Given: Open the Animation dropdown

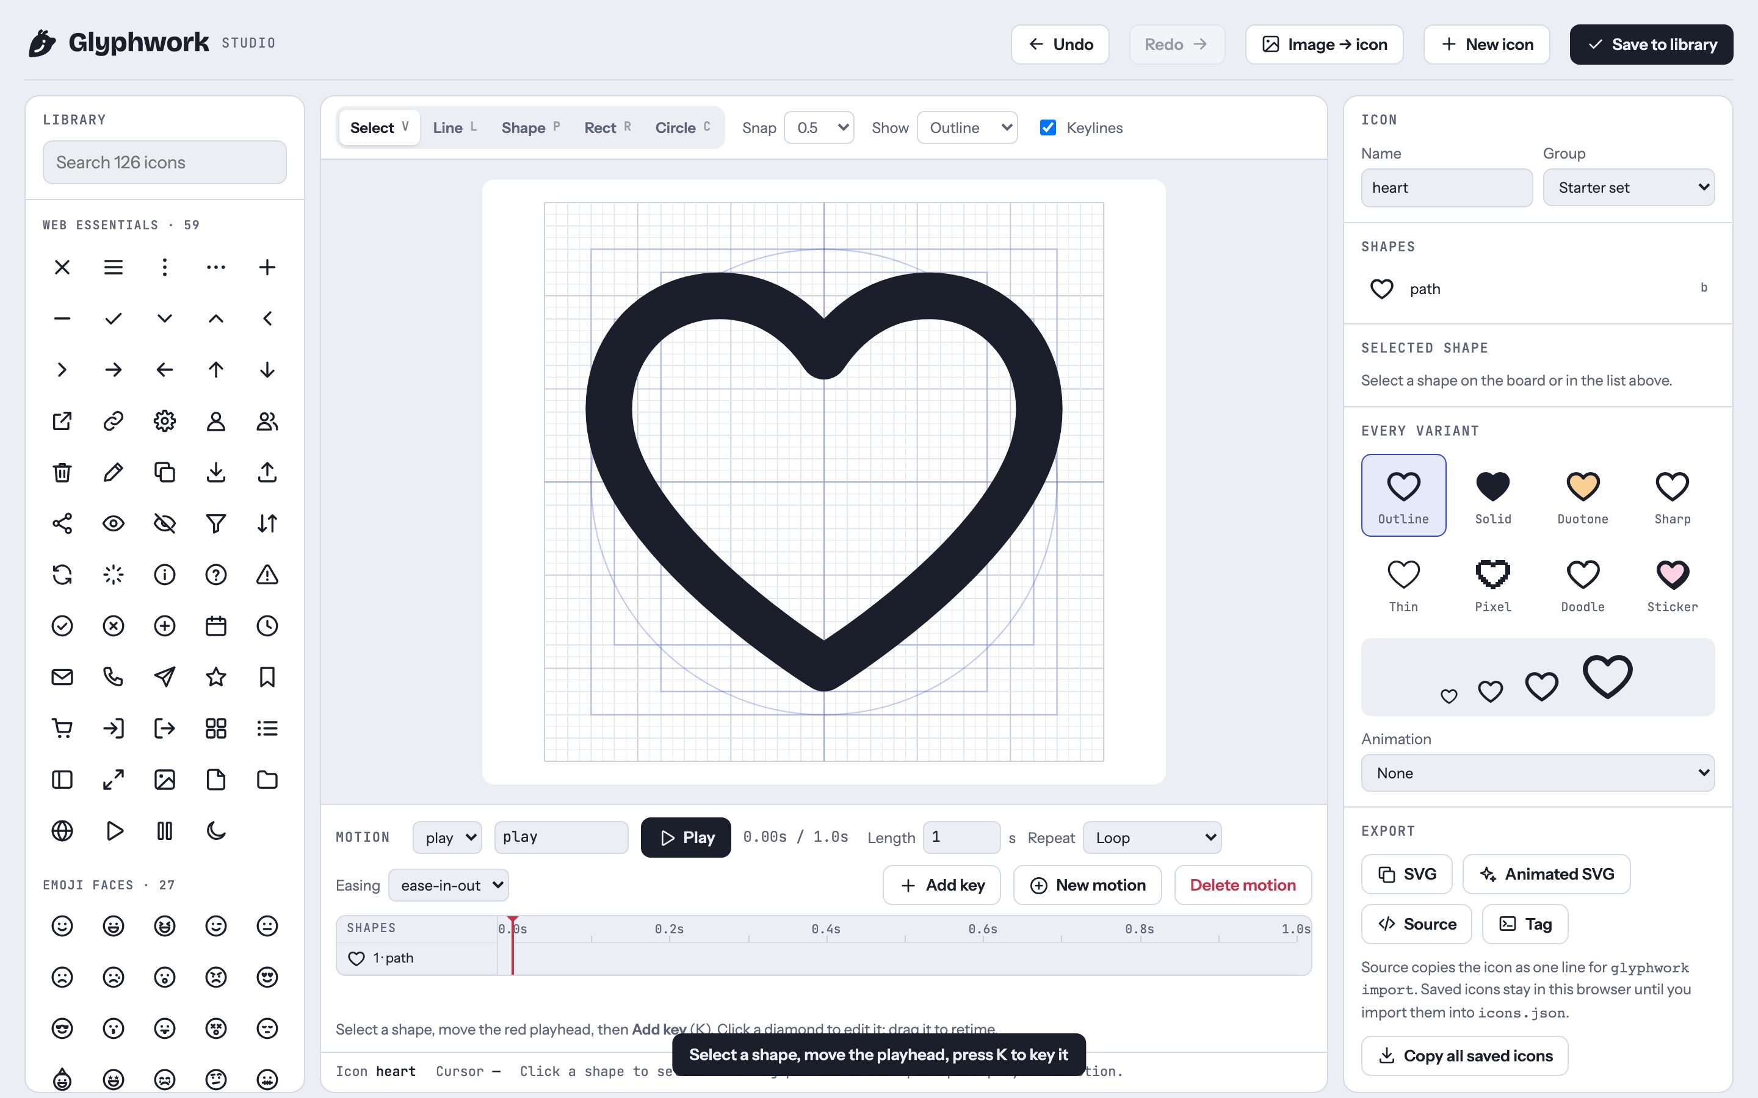Looking at the screenshot, I should click(x=1538, y=773).
